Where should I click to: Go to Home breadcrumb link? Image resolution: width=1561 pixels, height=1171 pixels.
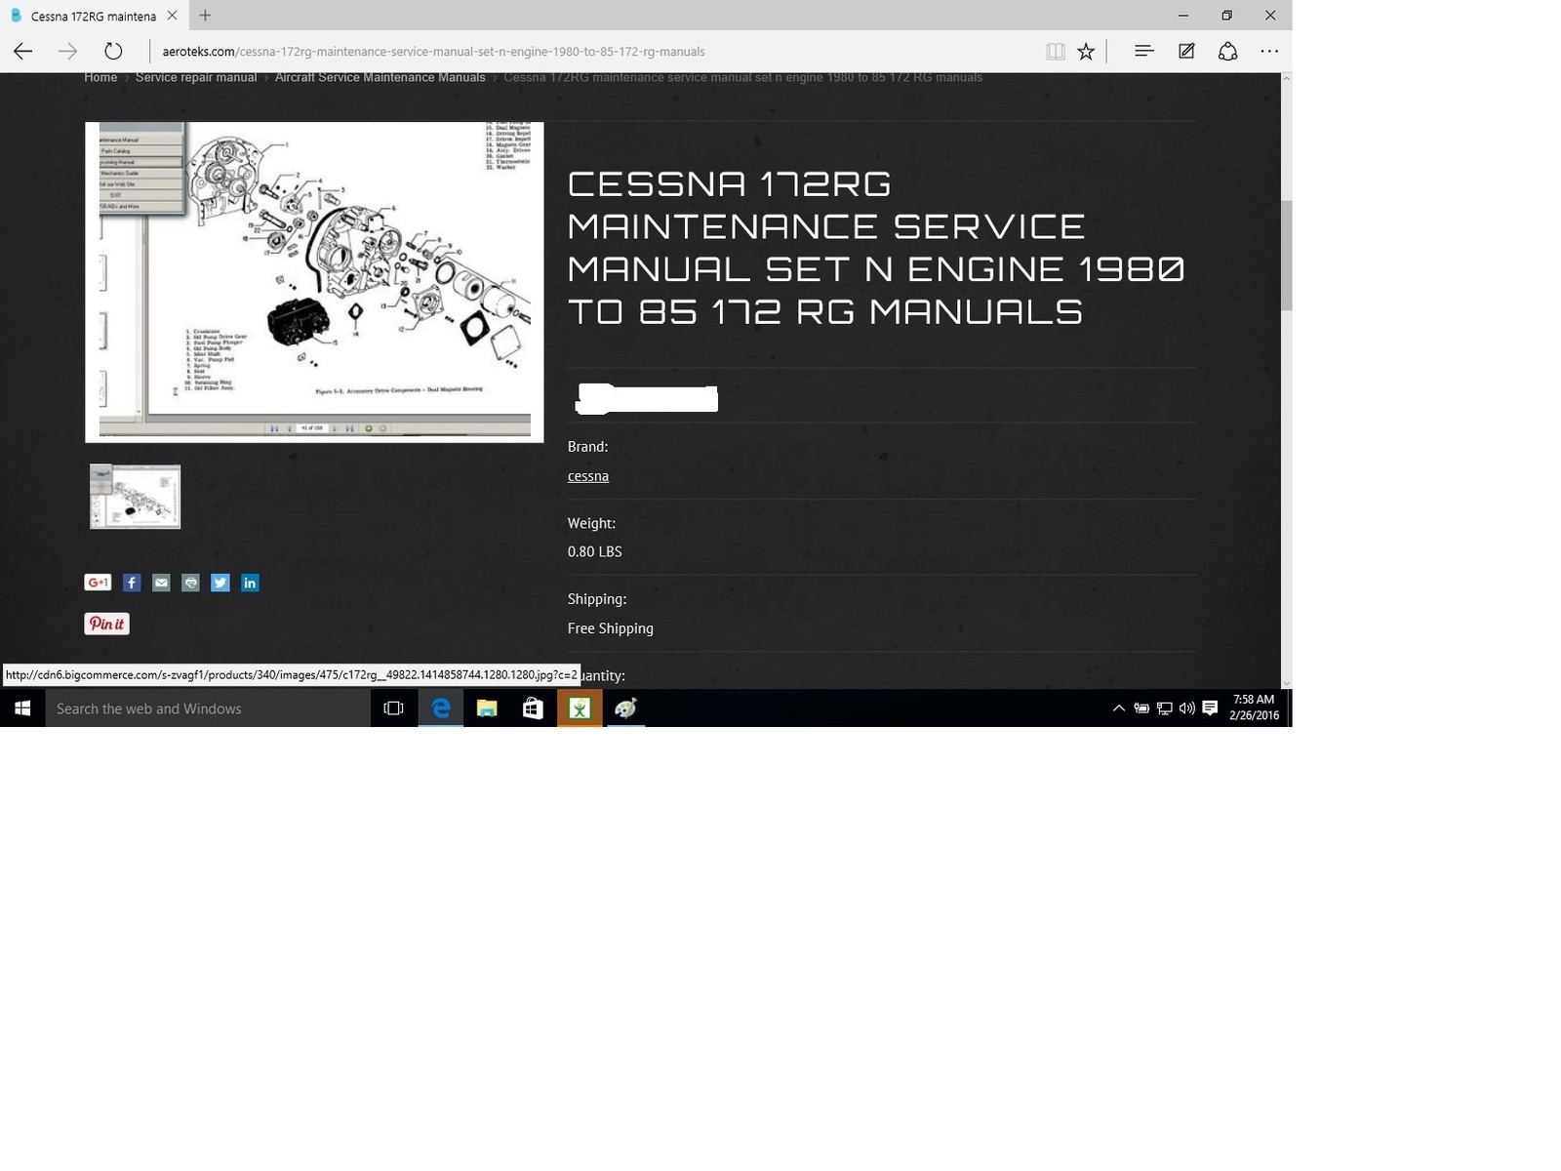[x=100, y=77]
